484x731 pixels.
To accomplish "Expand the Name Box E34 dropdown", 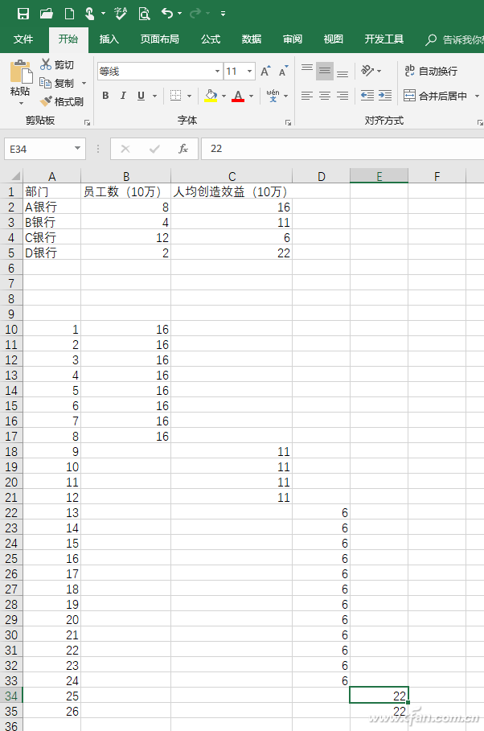I will click(x=77, y=149).
